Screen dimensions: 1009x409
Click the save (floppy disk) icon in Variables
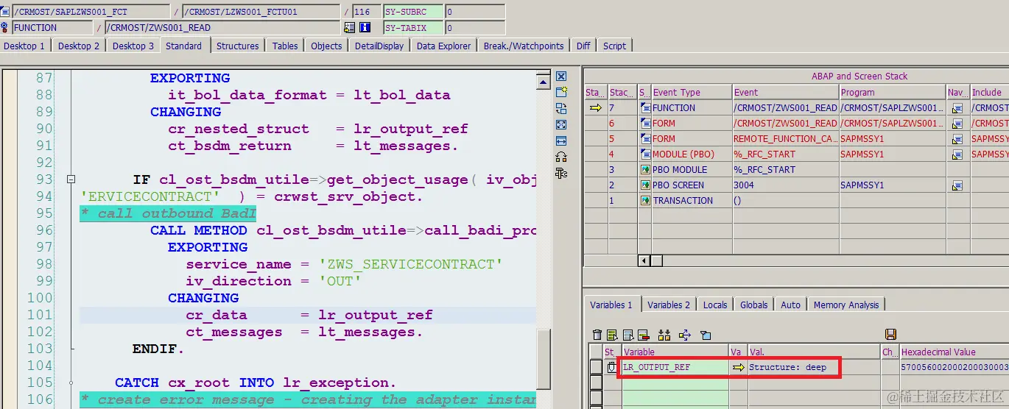click(x=890, y=335)
